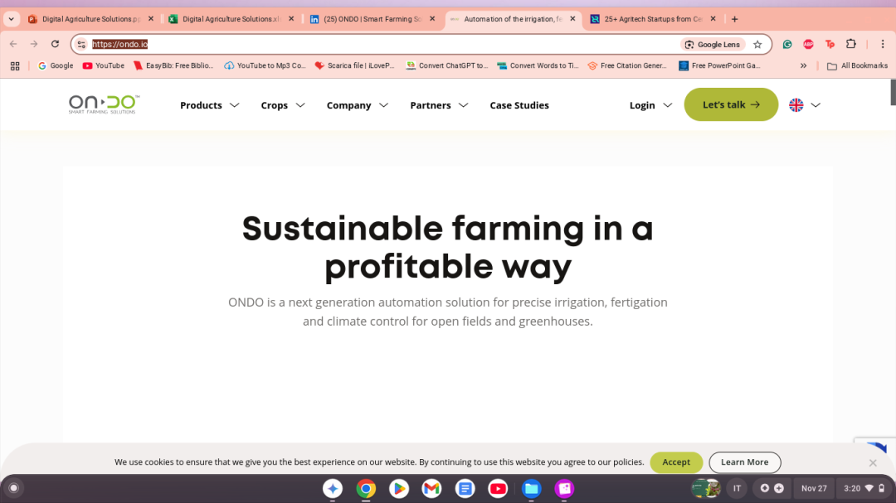The height and width of the screenshot is (503, 896).
Task: Open Scarica file iLovePDF bookmark
Action: pyautogui.click(x=355, y=65)
